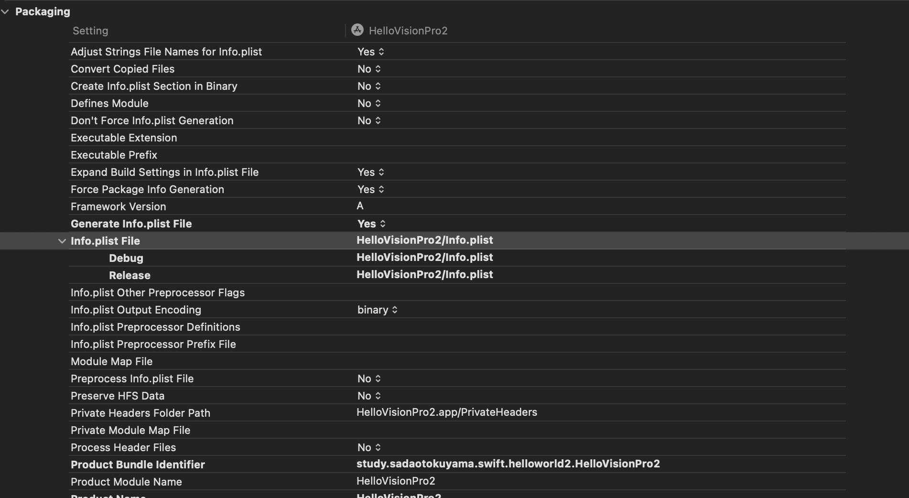The width and height of the screenshot is (909, 498).
Task: Change Preprocess Info.plist File value
Action: pyautogui.click(x=369, y=379)
